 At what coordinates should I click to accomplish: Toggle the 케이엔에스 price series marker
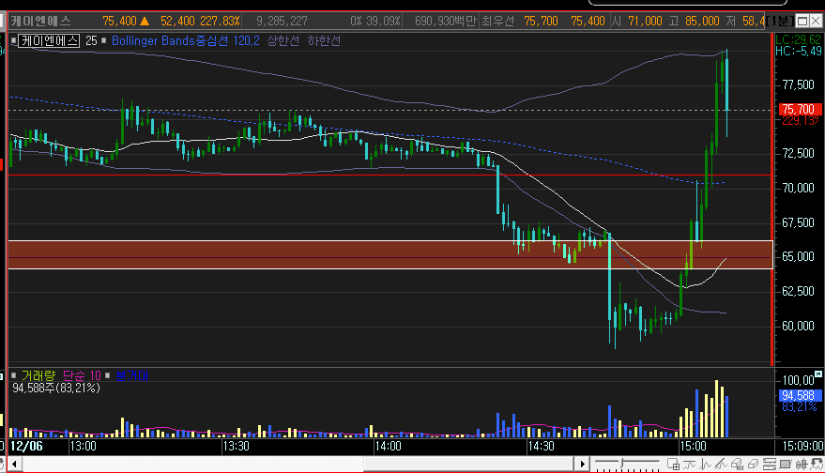tap(14, 40)
